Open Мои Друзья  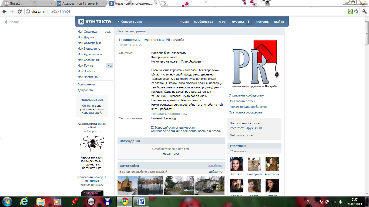pos(86,37)
